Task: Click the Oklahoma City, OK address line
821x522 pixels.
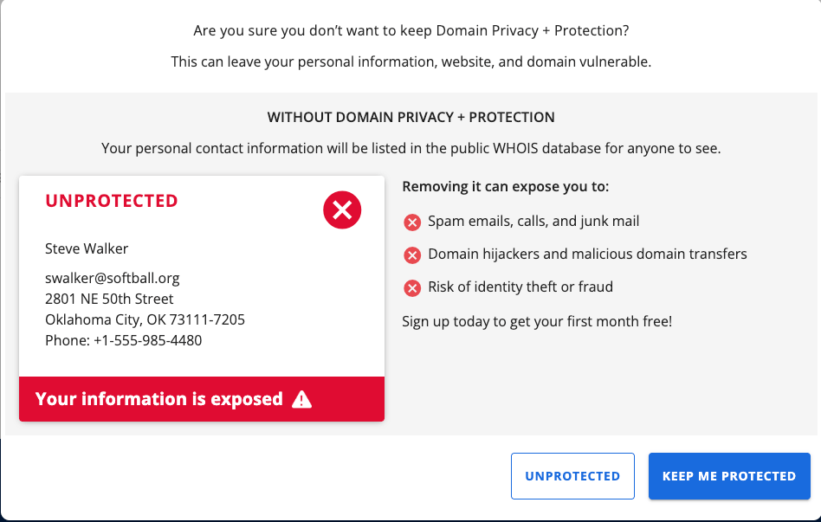Action: click(145, 319)
